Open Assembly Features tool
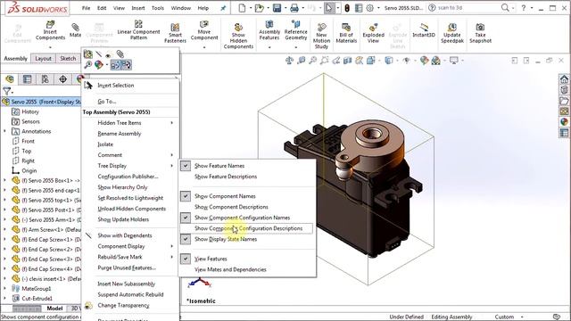The height and width of the screenshot is (321, 571). [269, 30]
